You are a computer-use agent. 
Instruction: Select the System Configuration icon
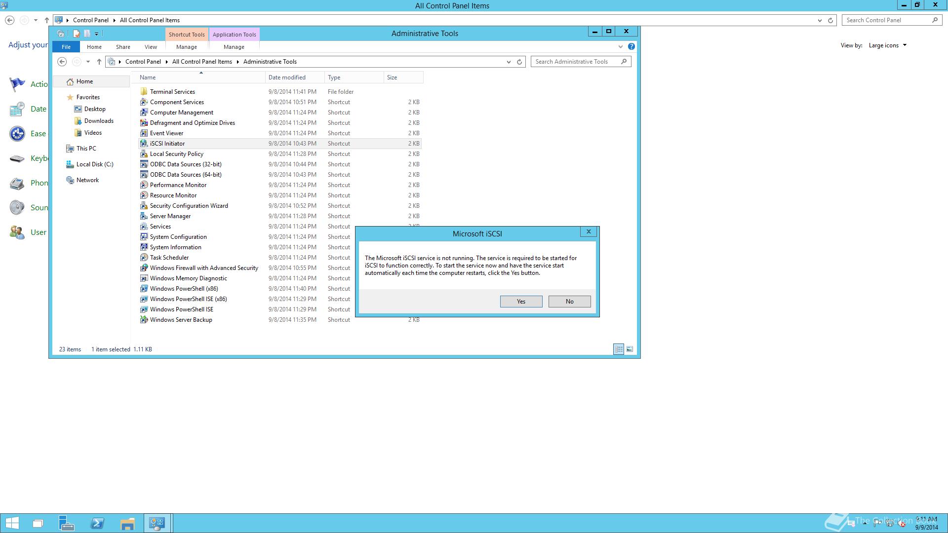click(x=144, y=236)
